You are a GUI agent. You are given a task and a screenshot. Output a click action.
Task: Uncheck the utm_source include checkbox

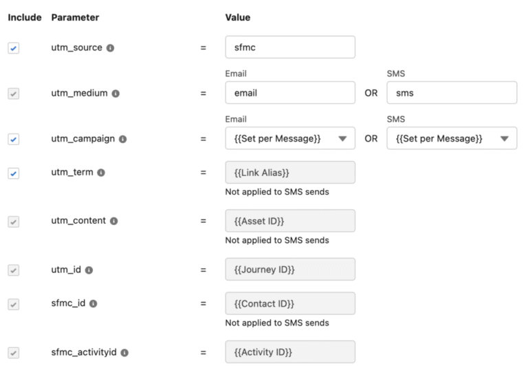(14, 48)
